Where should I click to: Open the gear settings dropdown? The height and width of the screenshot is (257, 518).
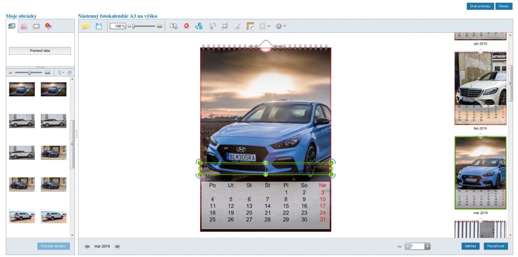(281, 26)
